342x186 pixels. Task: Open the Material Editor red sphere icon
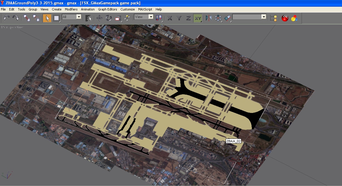point(285,18)
